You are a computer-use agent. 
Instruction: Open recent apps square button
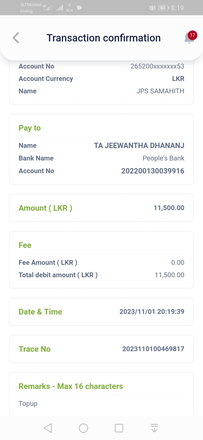point(119,428)
